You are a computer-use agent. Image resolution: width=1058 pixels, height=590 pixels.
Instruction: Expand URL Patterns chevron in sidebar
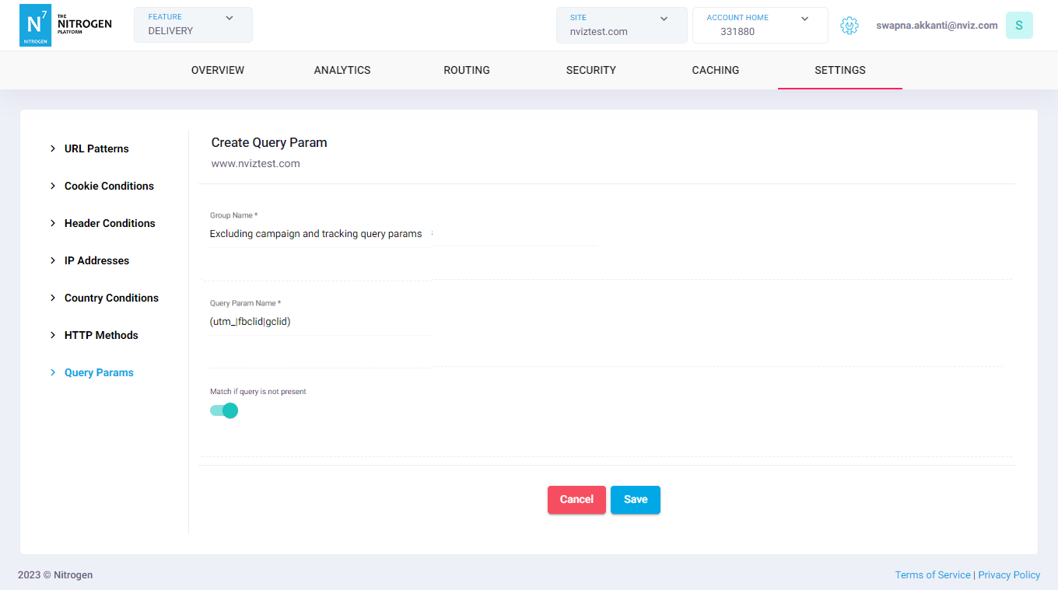pos(53,148)
